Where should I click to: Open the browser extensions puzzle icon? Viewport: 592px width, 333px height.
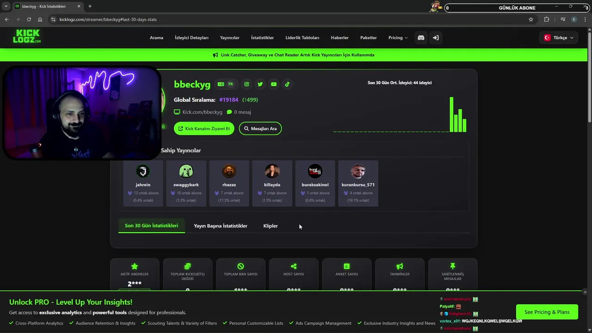(x=547, y=19)
